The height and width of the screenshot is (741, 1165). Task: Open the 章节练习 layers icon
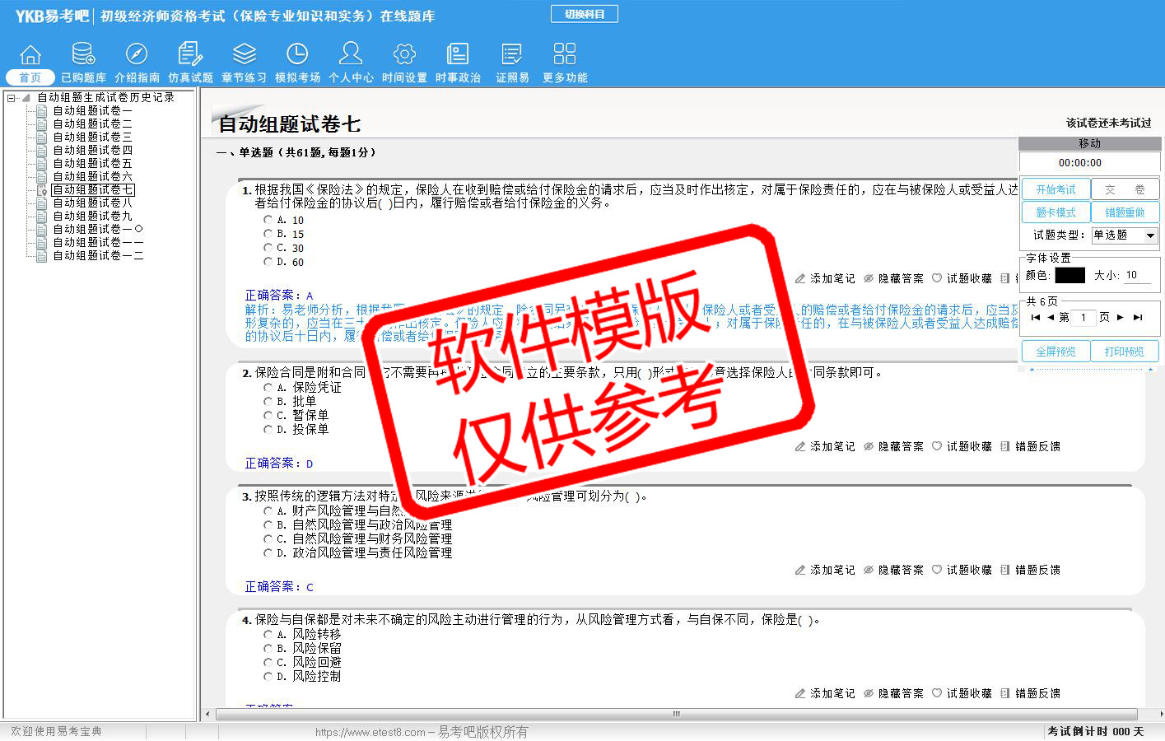click(x=244, y=55)
